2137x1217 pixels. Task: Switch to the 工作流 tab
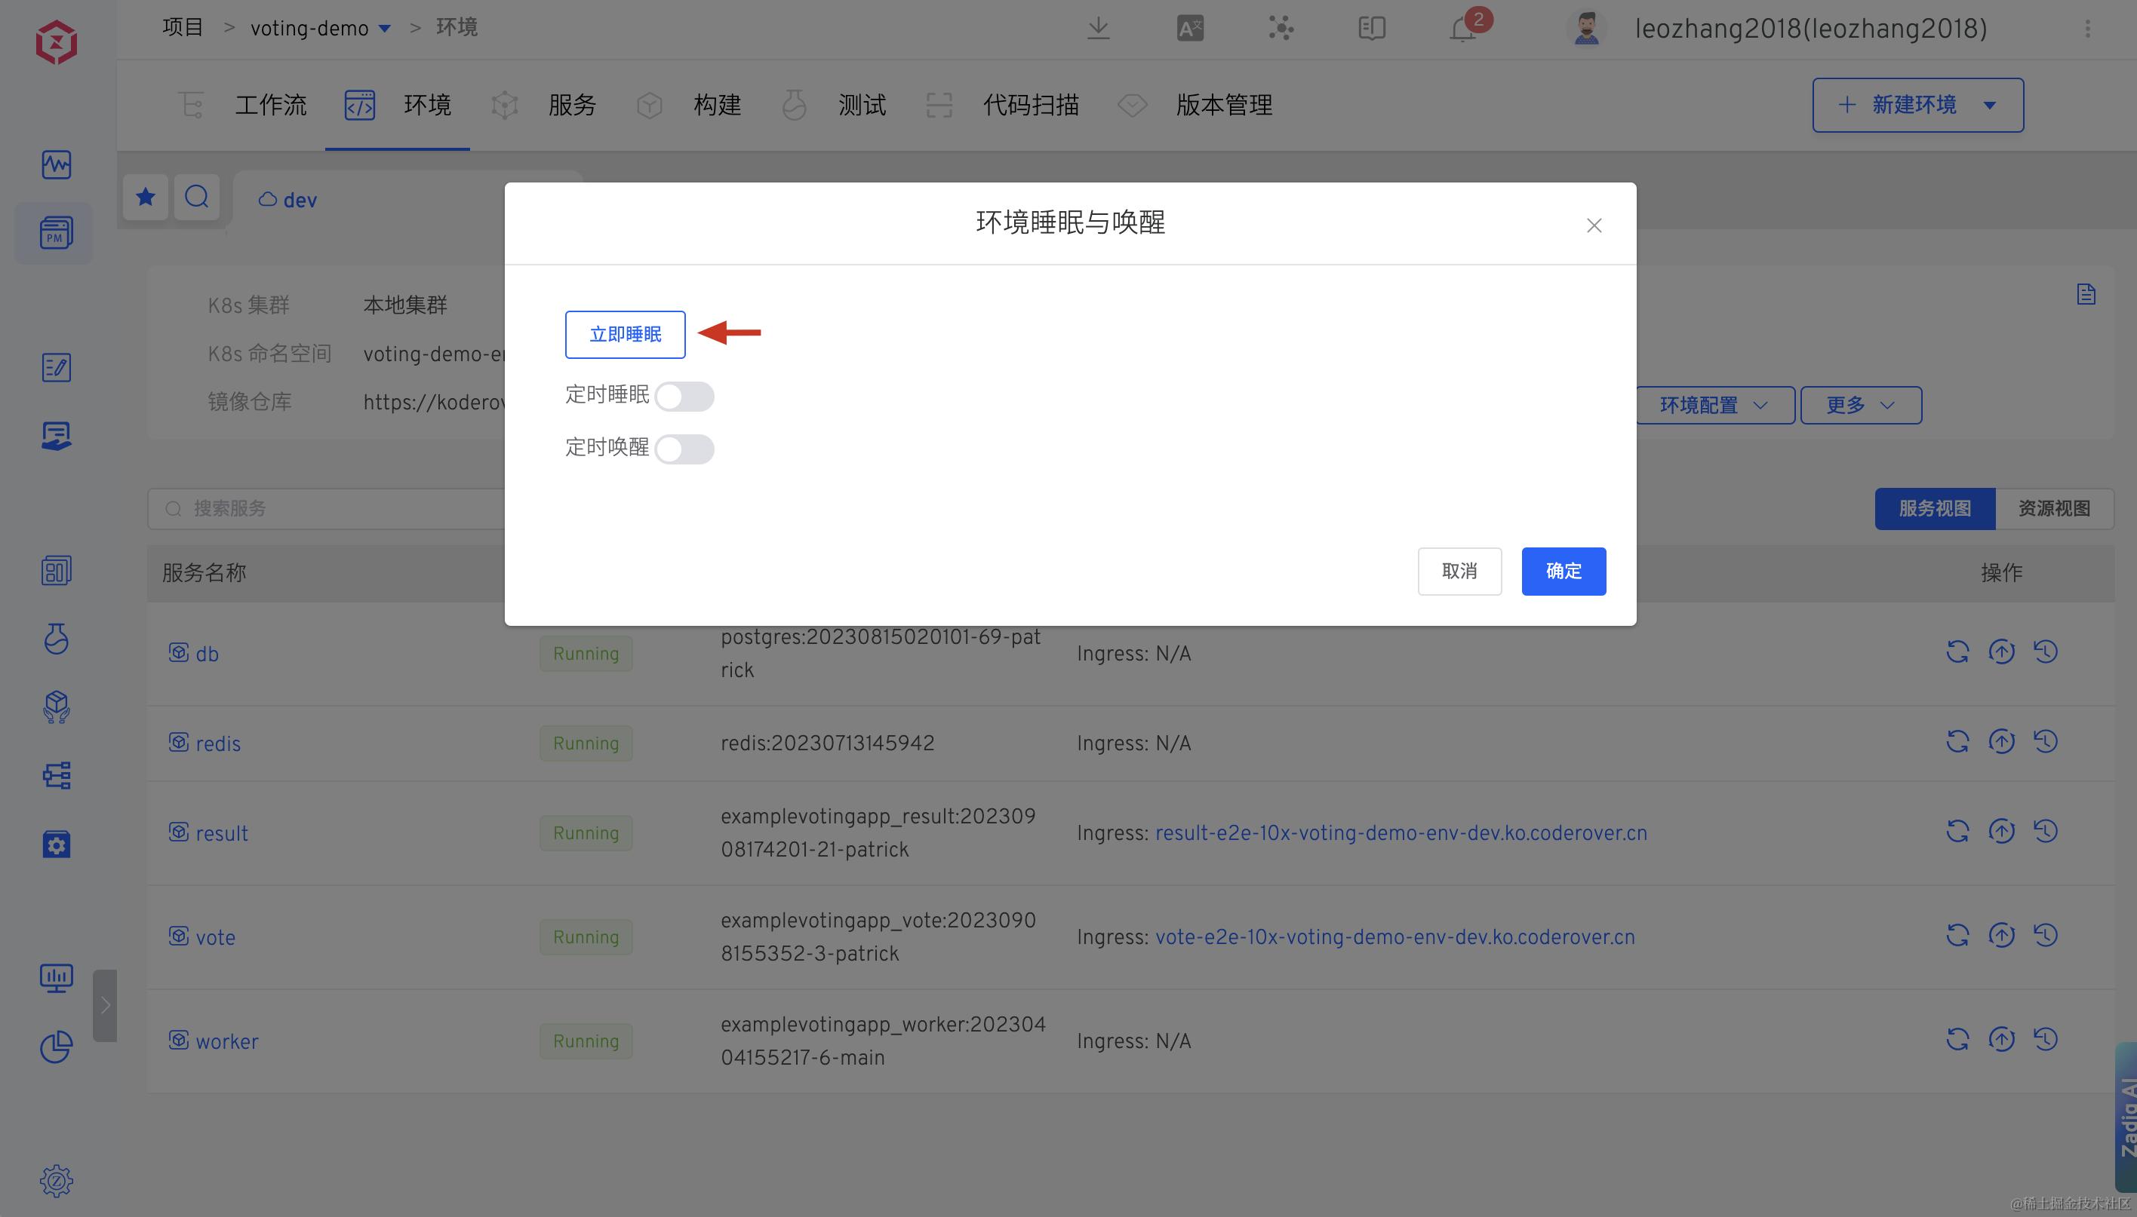click(269, 106)
